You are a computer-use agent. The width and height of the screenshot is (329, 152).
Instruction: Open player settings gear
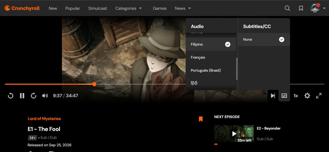(x=307, y=96)
